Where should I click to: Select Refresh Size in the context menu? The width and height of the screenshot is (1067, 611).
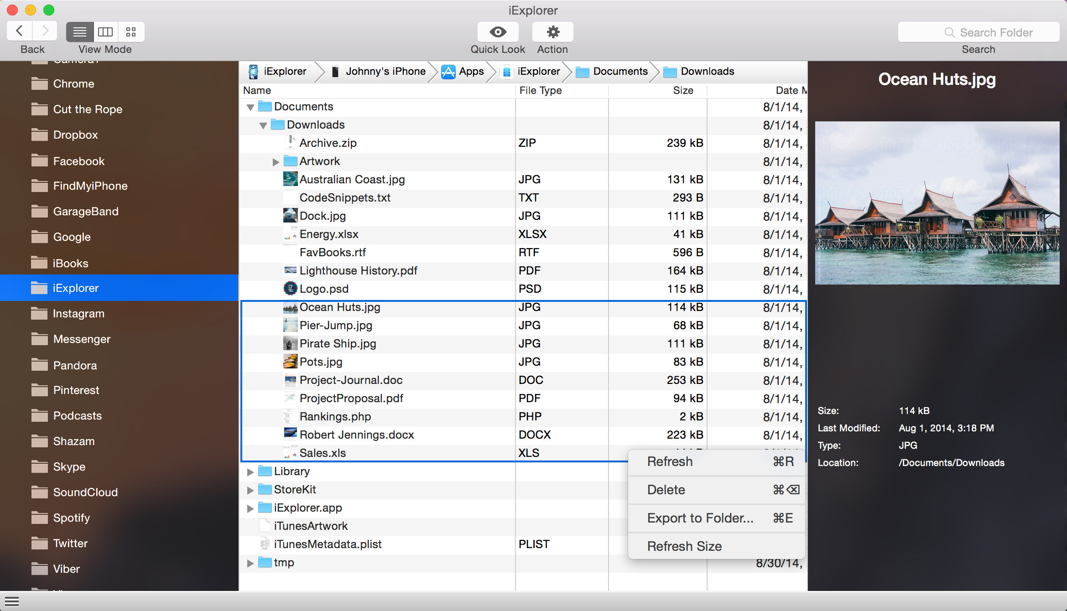[684, 546]
